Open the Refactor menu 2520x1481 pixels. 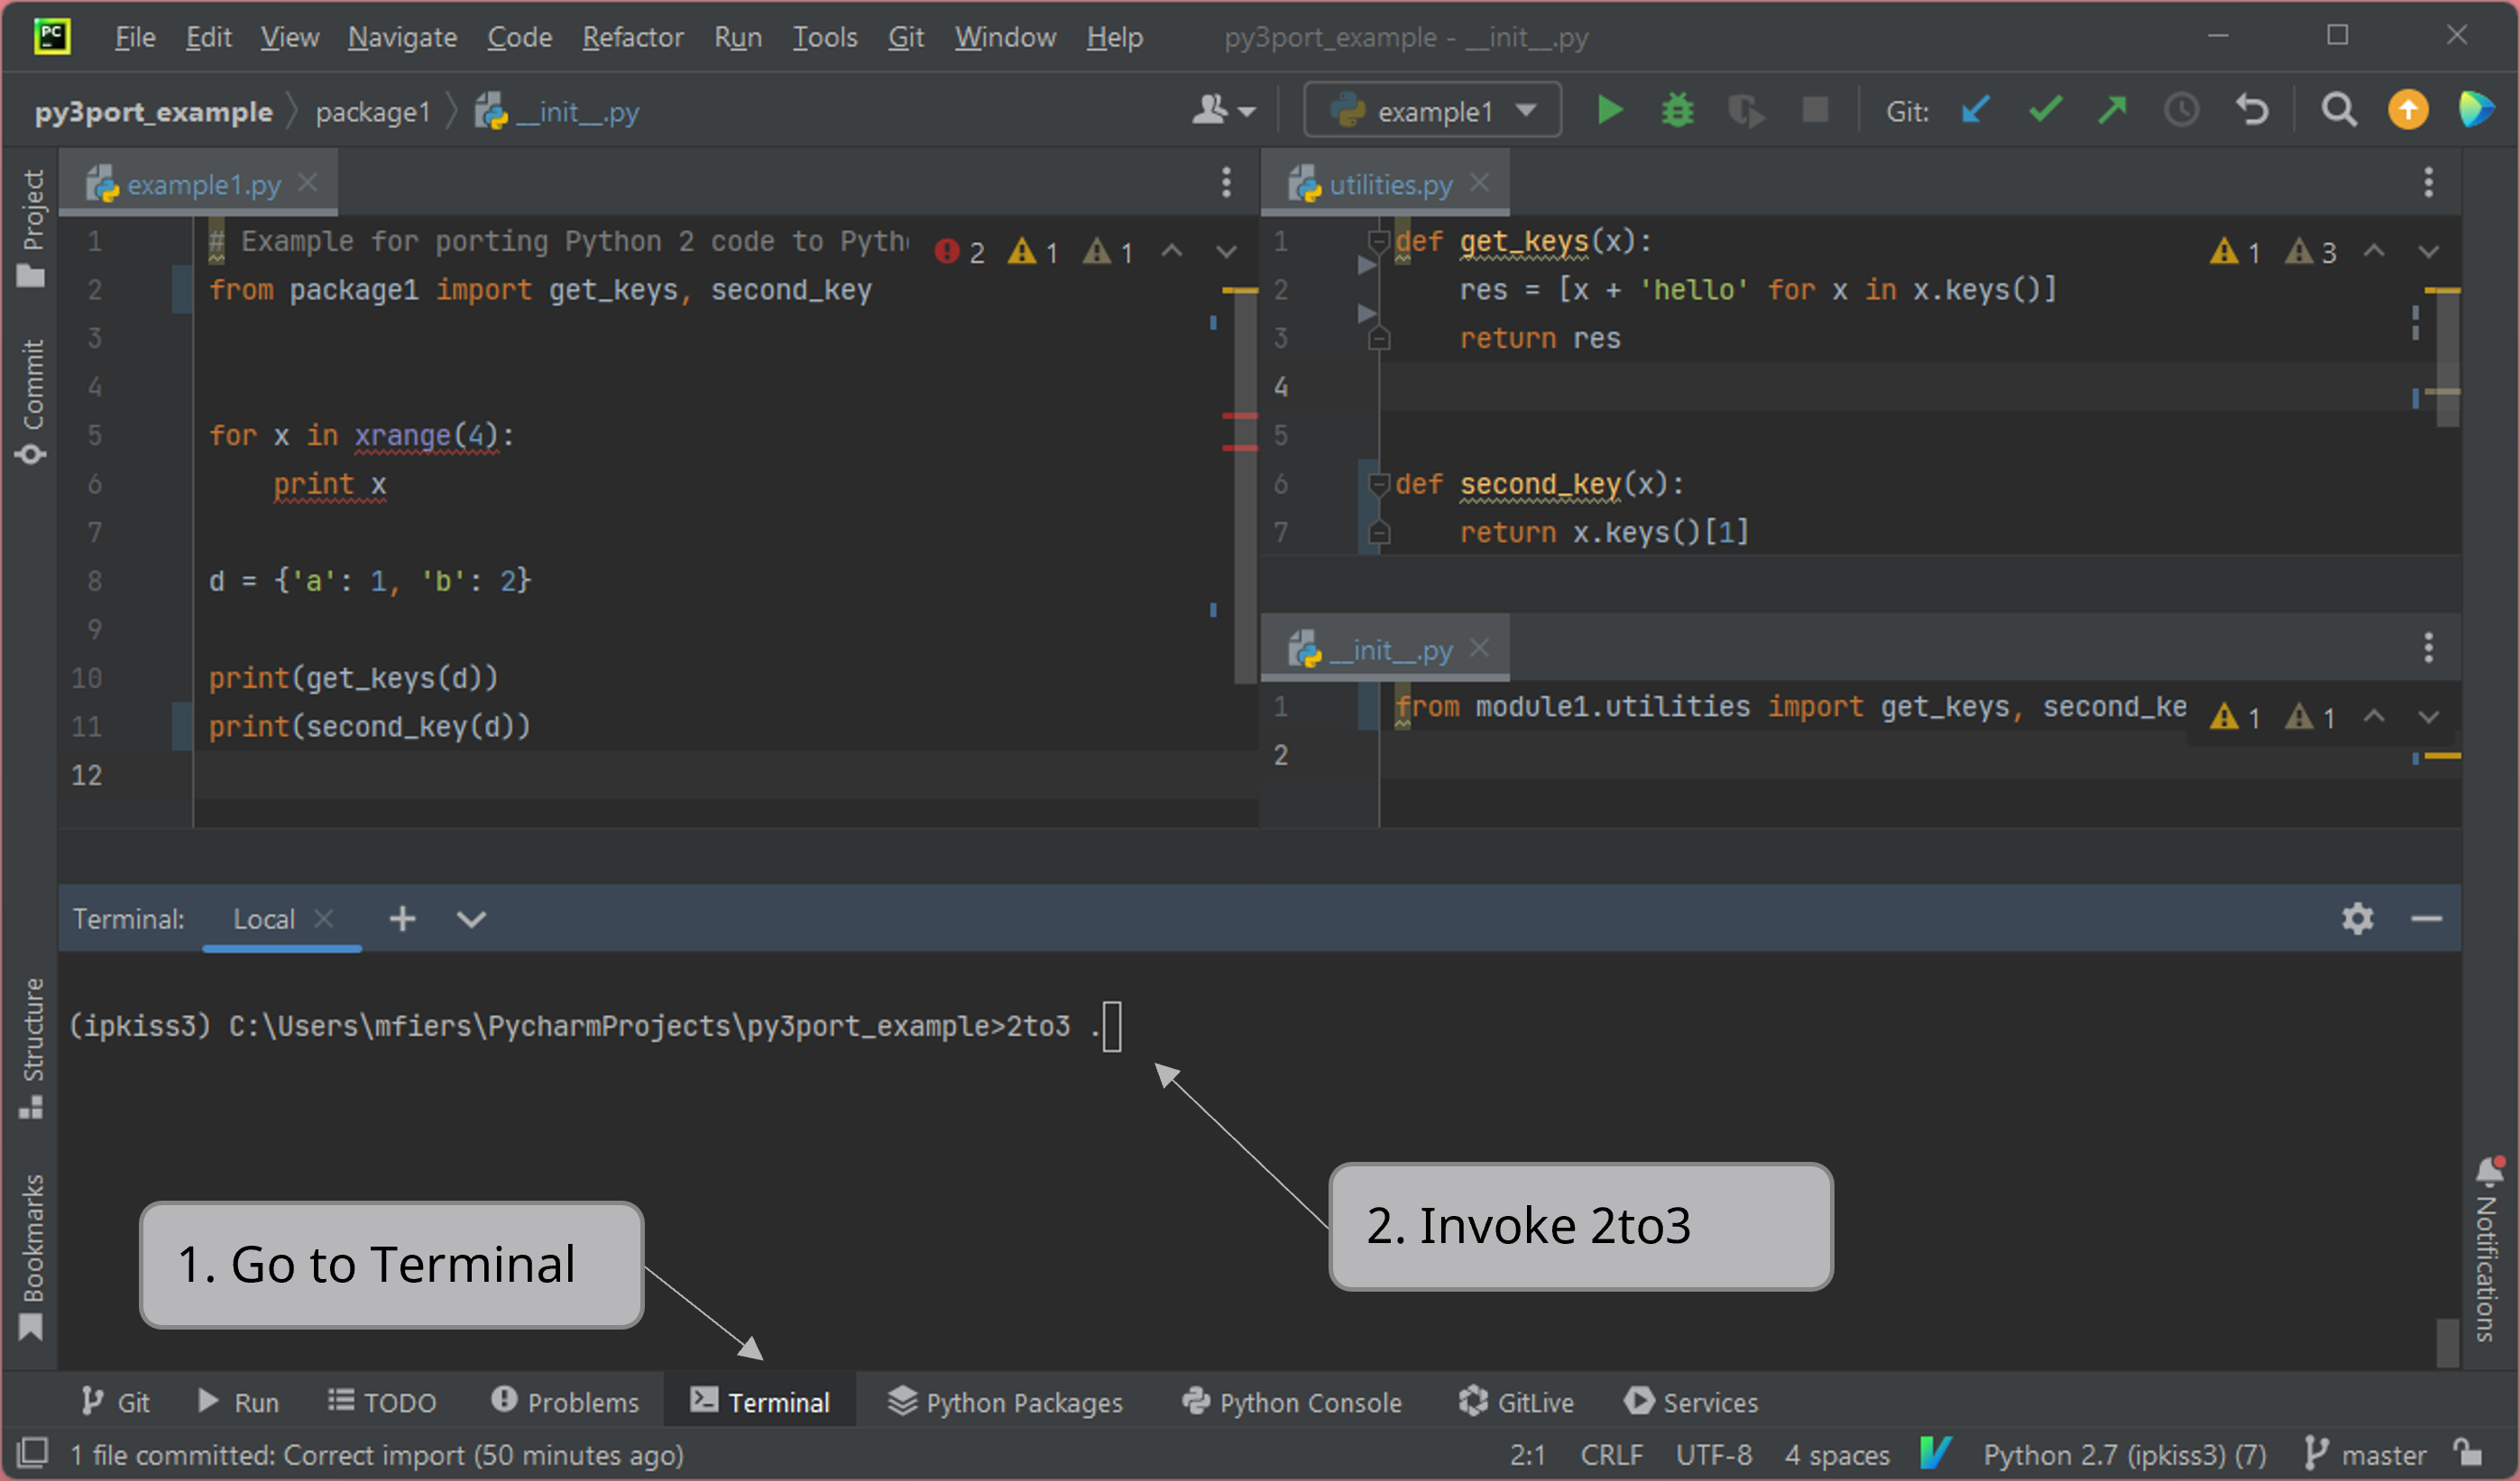click(x=632, y=37)
